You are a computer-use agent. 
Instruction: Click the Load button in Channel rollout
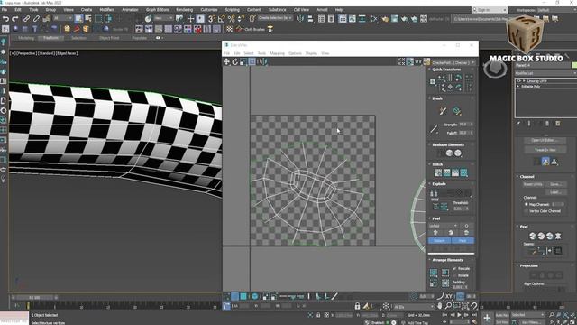coord(555,192)
